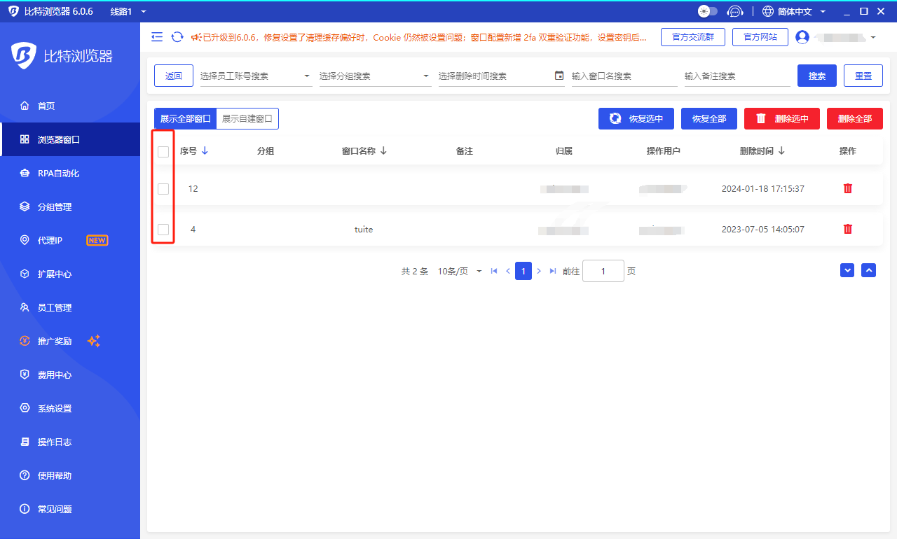
Task: Click the blue up-arrow button
Action: tap(869, 270)
